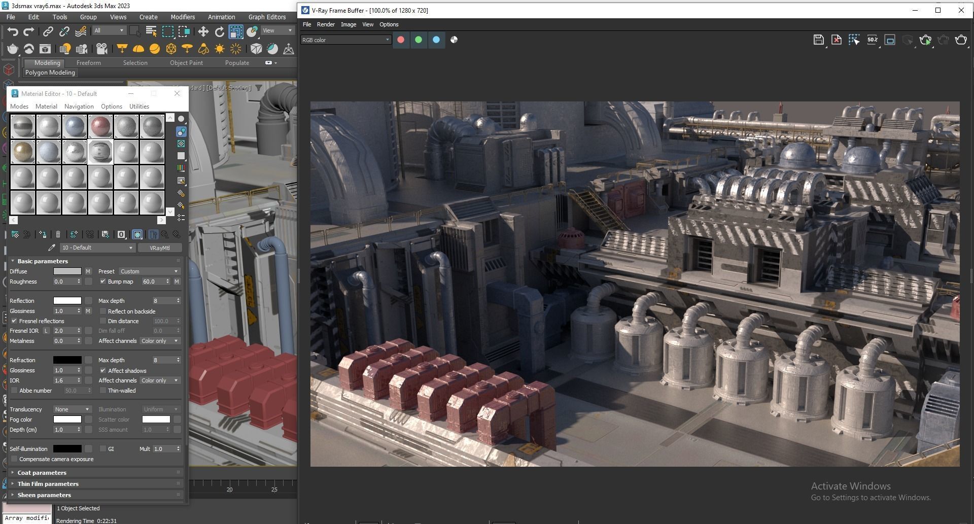Click the Material ID Channel icon
974x524 pixels.
(x=121, y=234)
